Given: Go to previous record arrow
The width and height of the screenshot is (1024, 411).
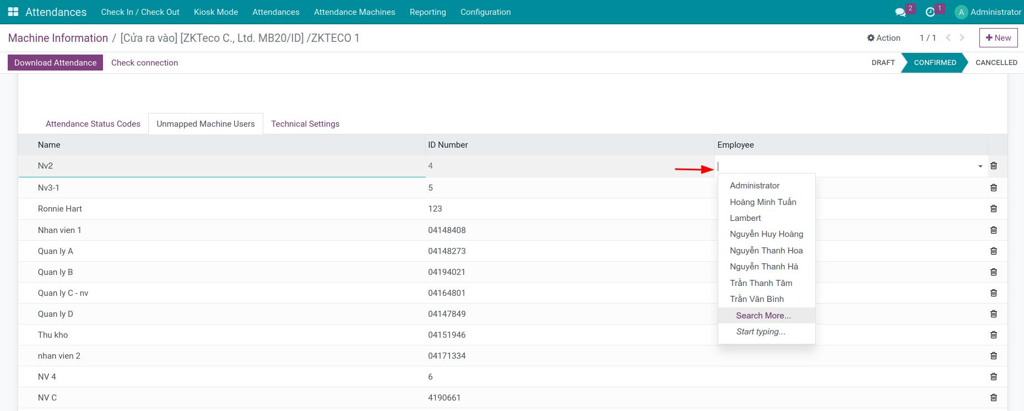Looking at the screenshot, I should (x=948, y=37).
